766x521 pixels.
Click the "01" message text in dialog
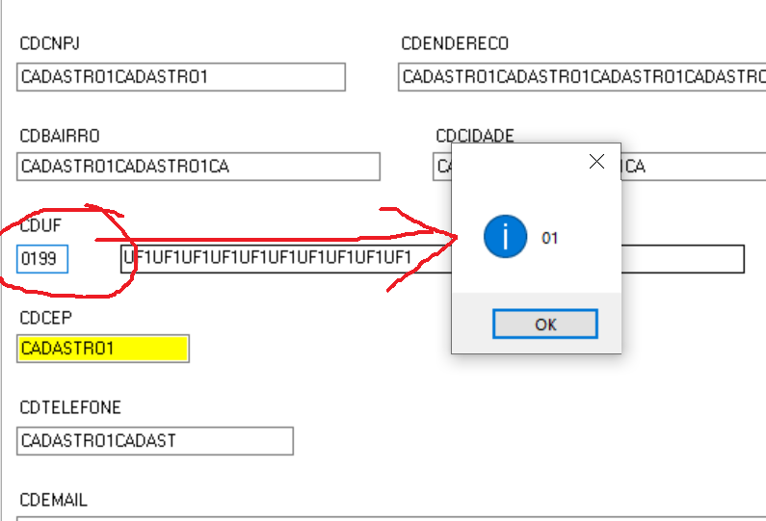point(550,238)
